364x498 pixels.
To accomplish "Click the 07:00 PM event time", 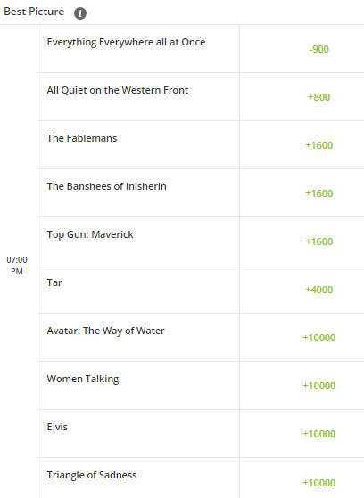I will tap(17, 265).
